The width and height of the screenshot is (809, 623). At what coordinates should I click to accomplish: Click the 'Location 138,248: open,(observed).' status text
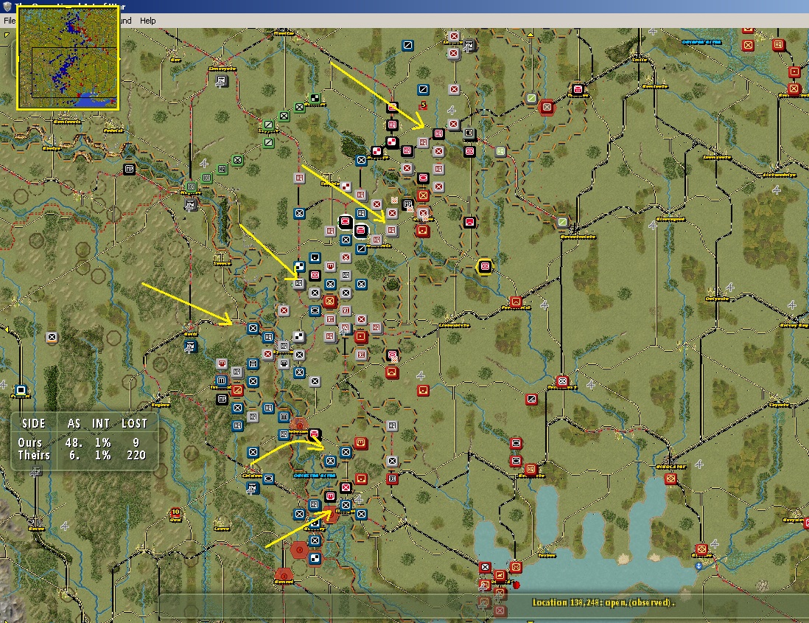tap(603, 602)
